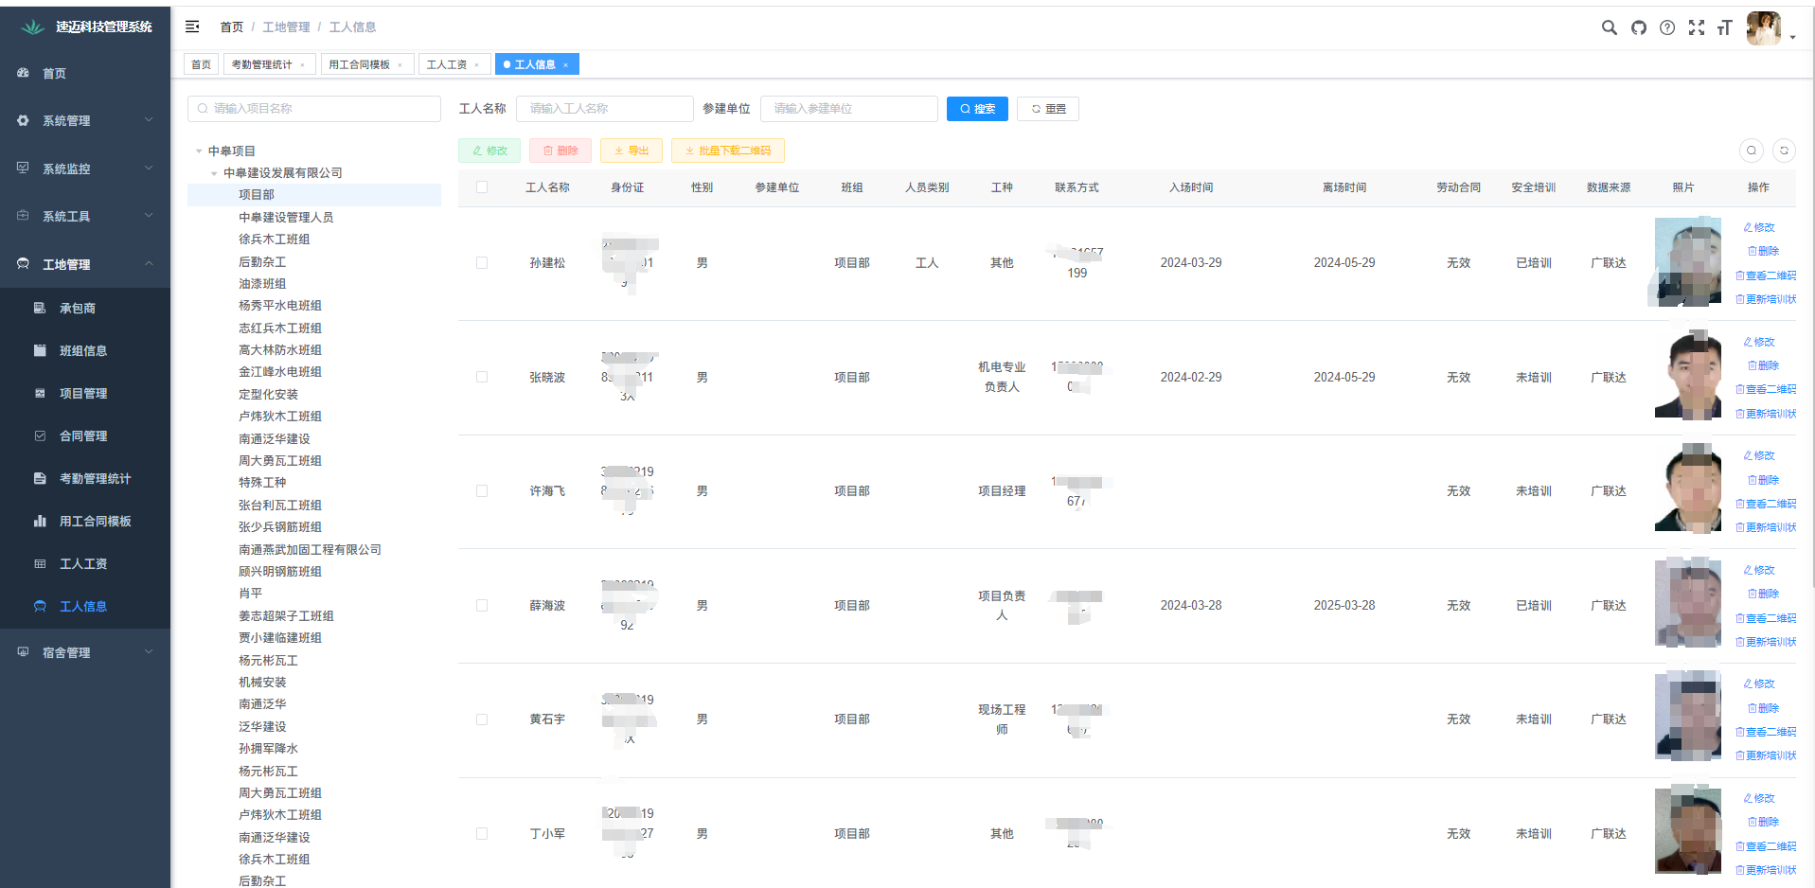This screenshot has height=888, width=1815.
Task: Open the 用工合同模板 sidebar item
Action: point(85,521)
